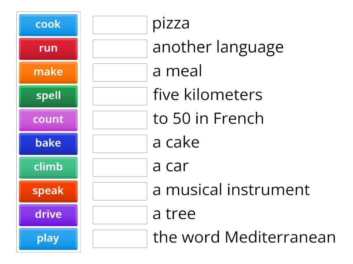Select the red 'run' word tile
353x264 pixels.
[x=48, y=48]
